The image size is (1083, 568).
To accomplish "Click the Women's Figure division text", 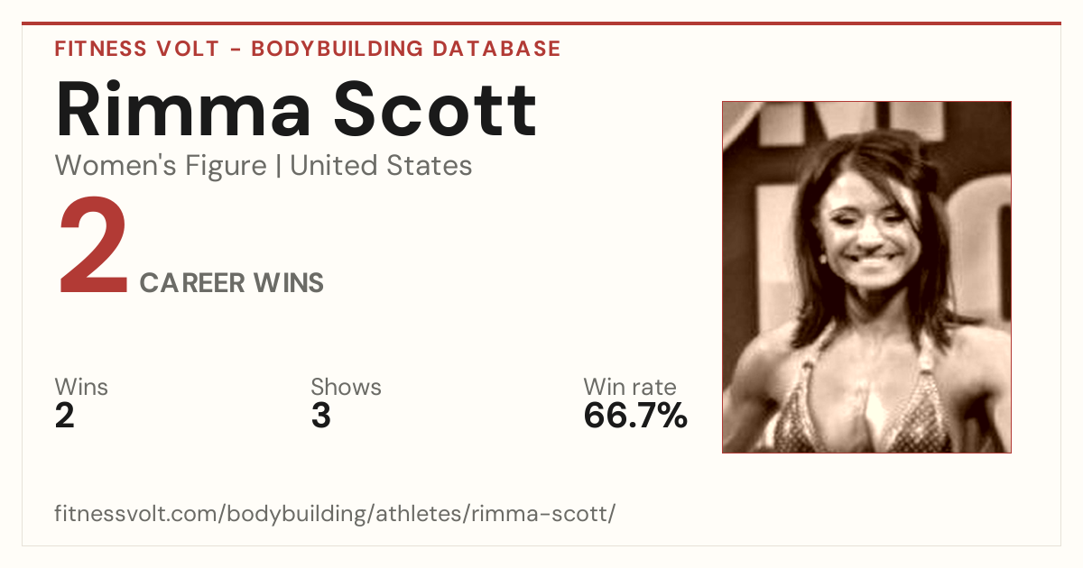I will click(161, 166).
